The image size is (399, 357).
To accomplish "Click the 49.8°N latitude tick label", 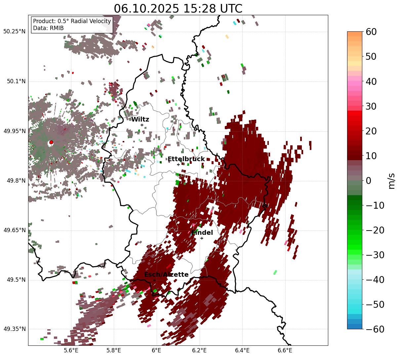I will point(16,181).
